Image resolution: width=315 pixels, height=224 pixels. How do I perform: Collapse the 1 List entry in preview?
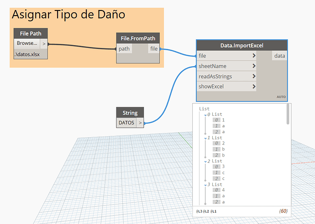pyautogui.click(x=205, y=139)
